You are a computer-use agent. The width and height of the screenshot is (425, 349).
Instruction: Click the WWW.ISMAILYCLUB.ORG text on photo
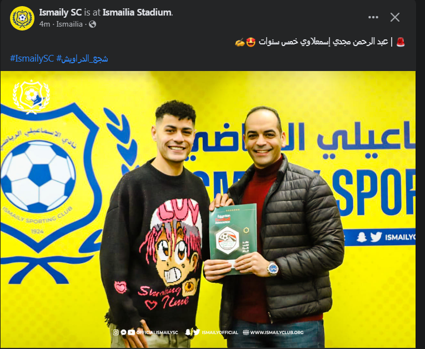tap(277, 332)
